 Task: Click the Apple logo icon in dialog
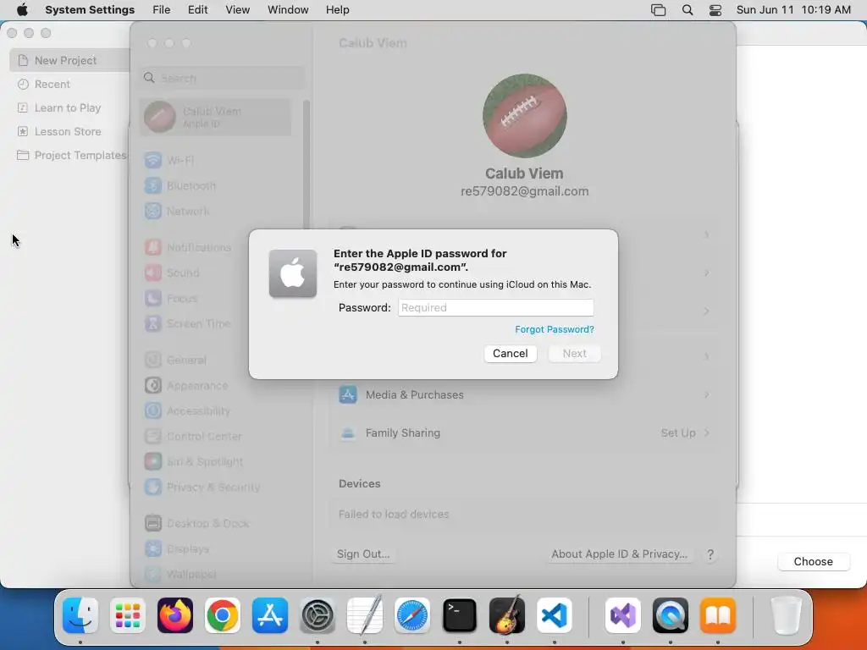pyautogui.click(x=292, y=273)
